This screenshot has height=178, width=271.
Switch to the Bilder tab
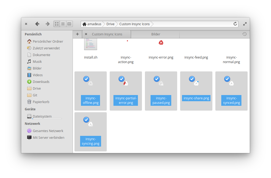pyautogui.click(x=156, y=34)
